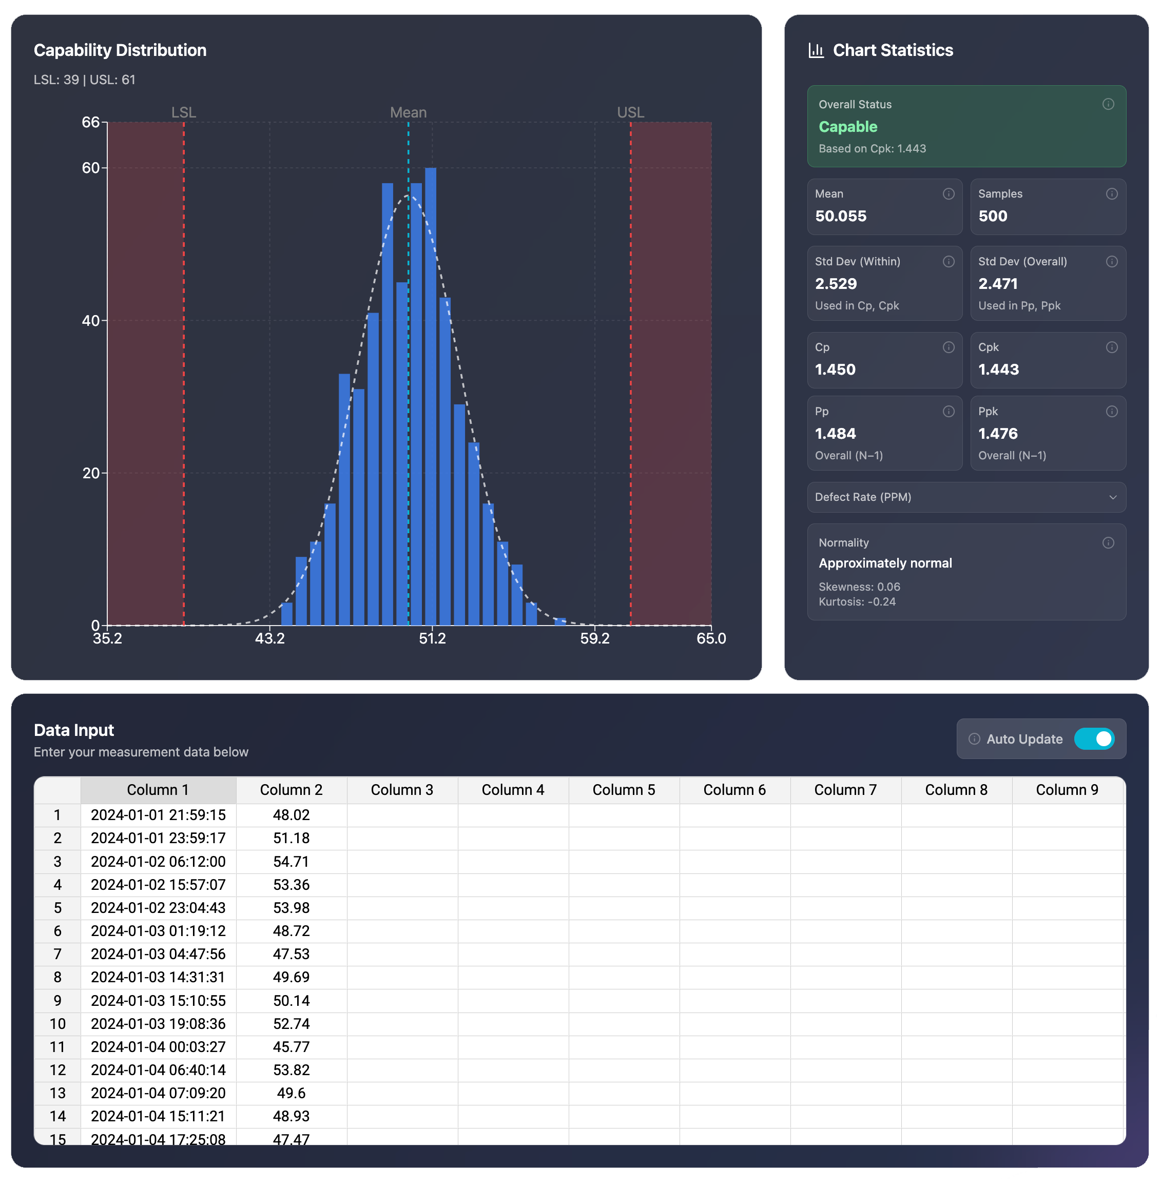1161x1187 pixels.
Task: Click the USL label above the chart
Action: [x=630, y=112]
